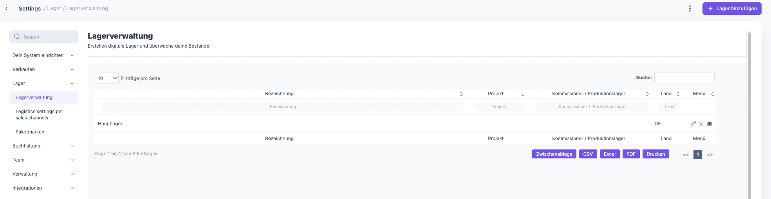Image resolution: width=771 pixels, height=199 pixels.
Task: Open Logistics settings per sales channels
Action: pos(39,115)
